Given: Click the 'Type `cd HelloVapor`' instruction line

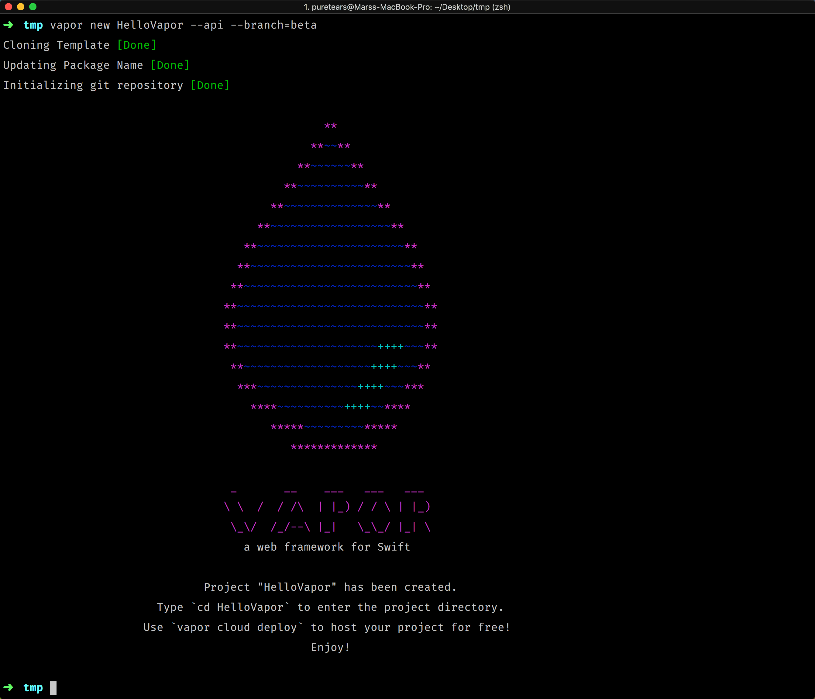Looking at the screenshot, I should (330, 607).
